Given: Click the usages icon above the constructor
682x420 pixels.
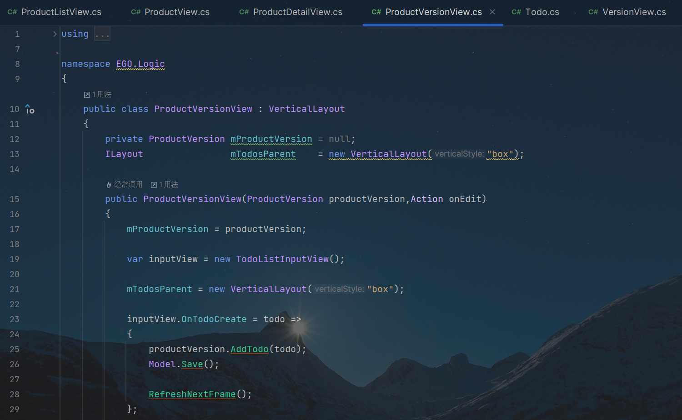Looking at the screenshot, I should pyautogui.click(x=154, y=185).
